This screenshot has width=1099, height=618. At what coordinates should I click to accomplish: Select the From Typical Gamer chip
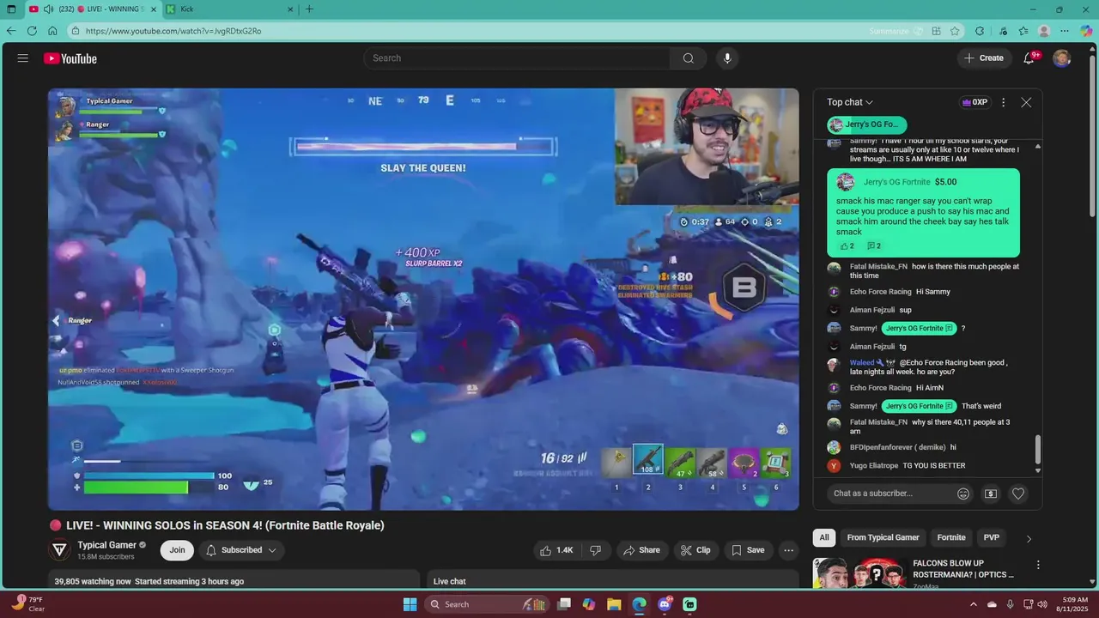click(883, 537)
